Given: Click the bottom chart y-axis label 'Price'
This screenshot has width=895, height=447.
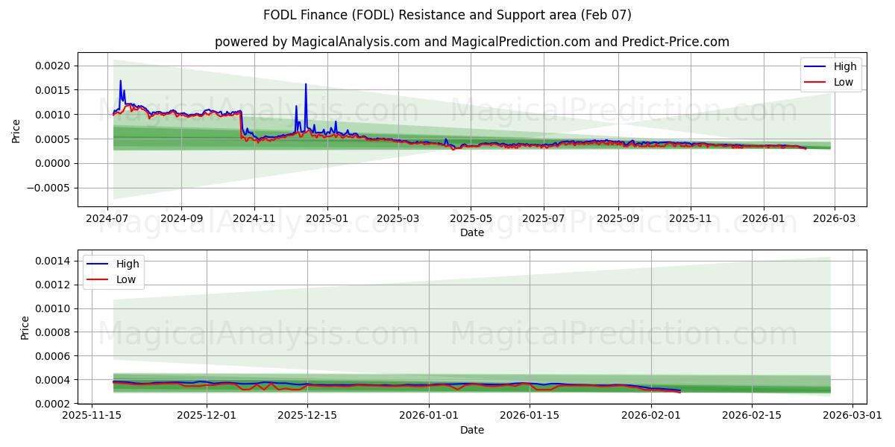Looking at the screenshot, I should tap(25, 328).
